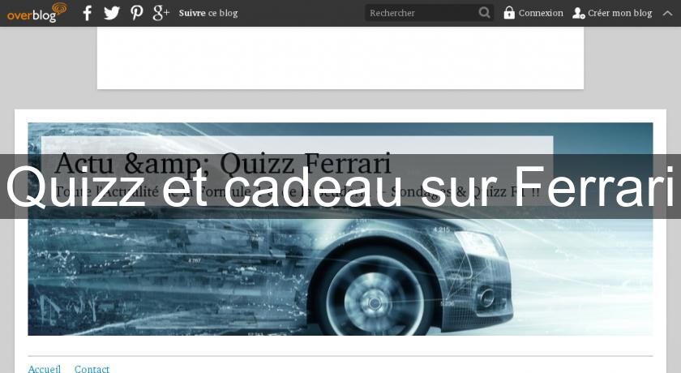681x373 pixels.
Task: Click the Créer mon blog user icon
Action: point(579,13)
